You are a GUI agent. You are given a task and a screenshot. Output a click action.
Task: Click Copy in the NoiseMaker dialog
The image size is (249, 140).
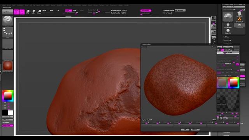tap(231, 47)
